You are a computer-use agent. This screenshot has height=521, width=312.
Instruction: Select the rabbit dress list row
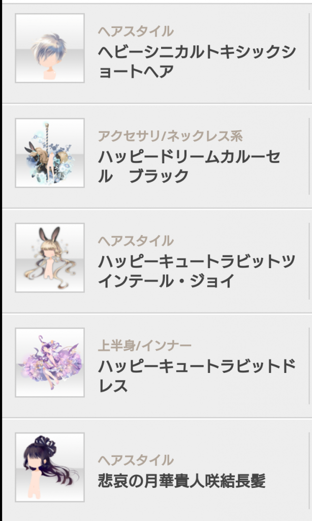point(157,366)
